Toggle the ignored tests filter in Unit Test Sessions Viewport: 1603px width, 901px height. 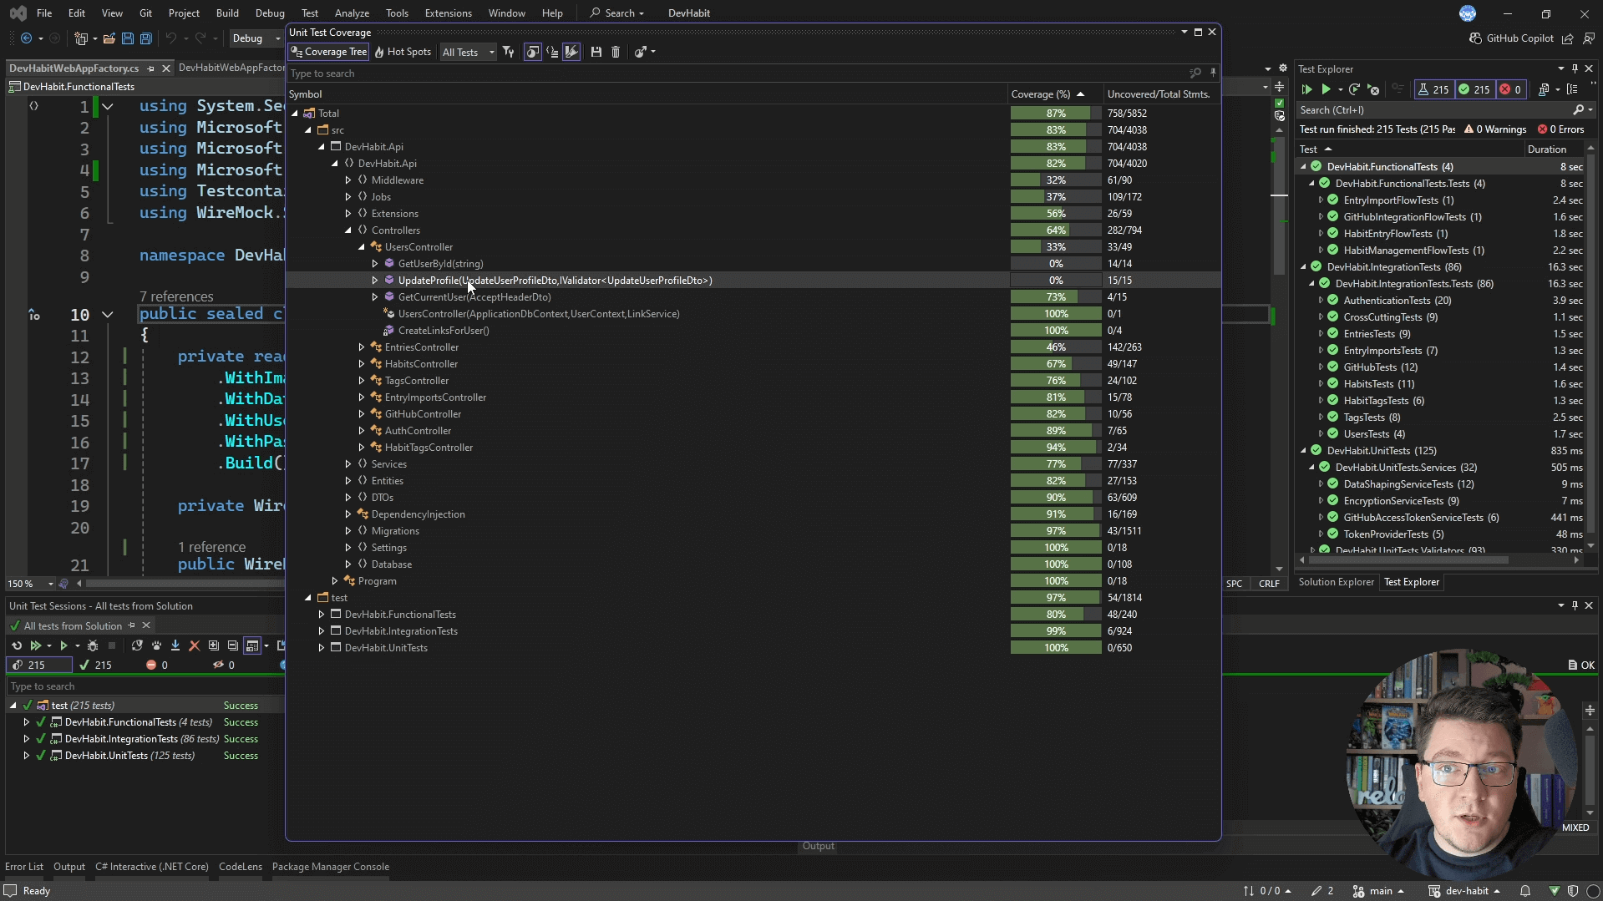[224, 666]
